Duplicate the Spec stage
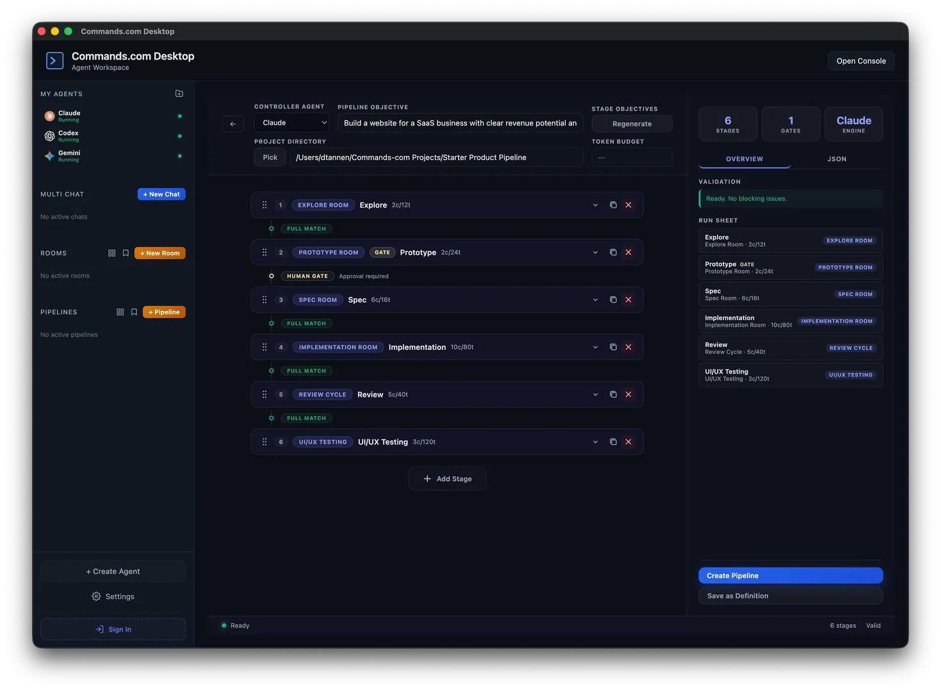This screenshot has height=691, width=941. pos(613,299)
